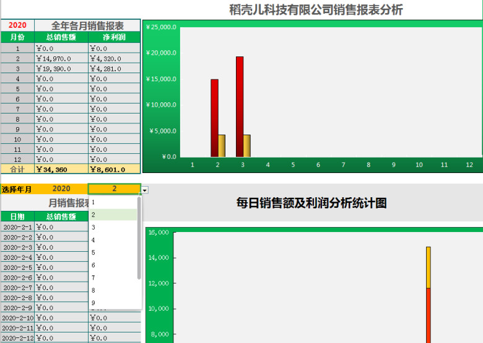This screenshot has width=483, height=343.
Task: Select the 全年各月销售报表 title cell
Action: coord(87,25)
